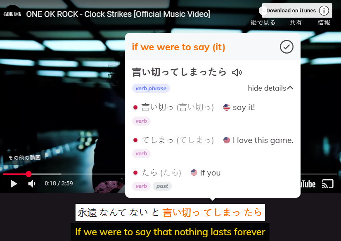Click the YouTube logo in player
The height and width of the screenshot is (241, 341).
pos(308,184)
